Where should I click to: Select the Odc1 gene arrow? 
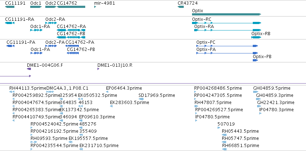(x=36, y=7)
